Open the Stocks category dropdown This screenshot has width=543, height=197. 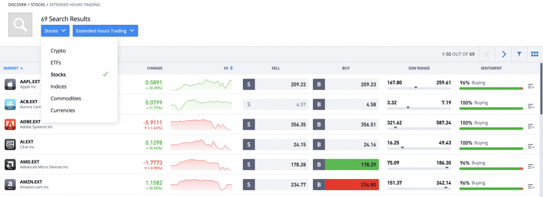[55, 30]
